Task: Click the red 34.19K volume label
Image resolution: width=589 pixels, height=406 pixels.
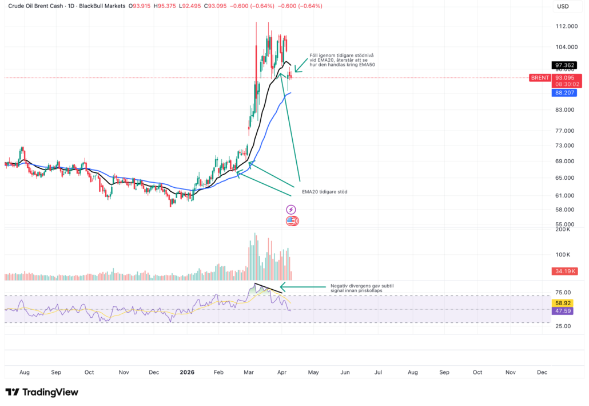Action: (566, 271)
